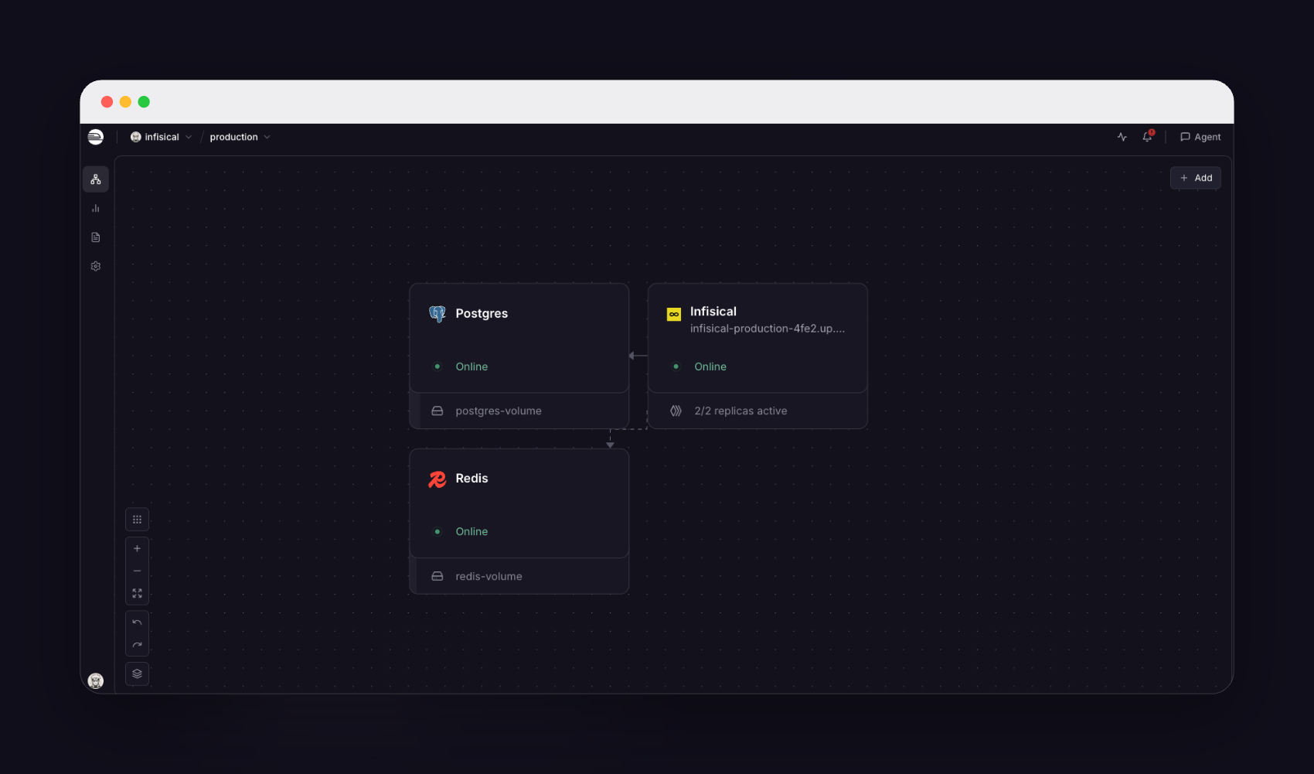Fit the canvas view to screen

(137, 593)
